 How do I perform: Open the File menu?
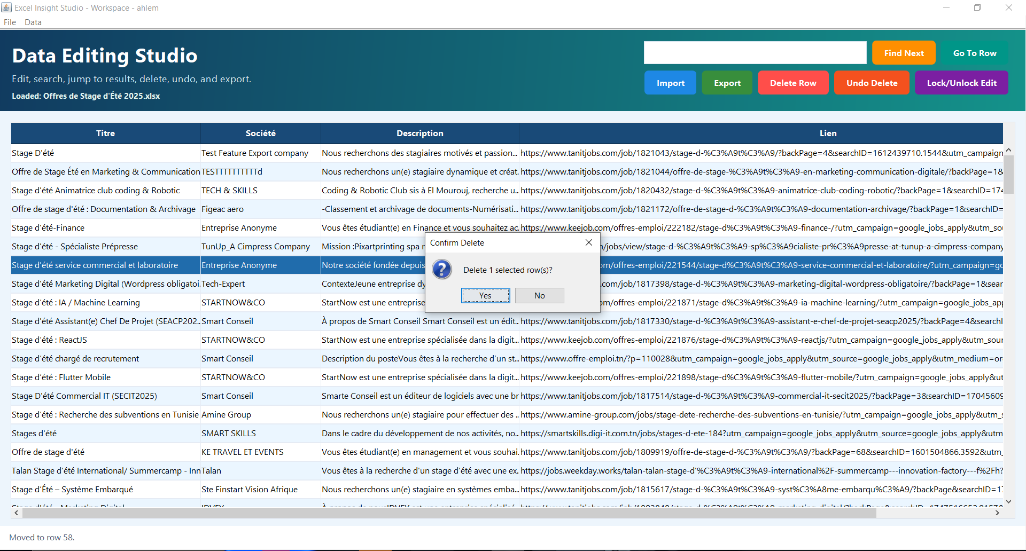pyautogui.click(x=10, y=22)
